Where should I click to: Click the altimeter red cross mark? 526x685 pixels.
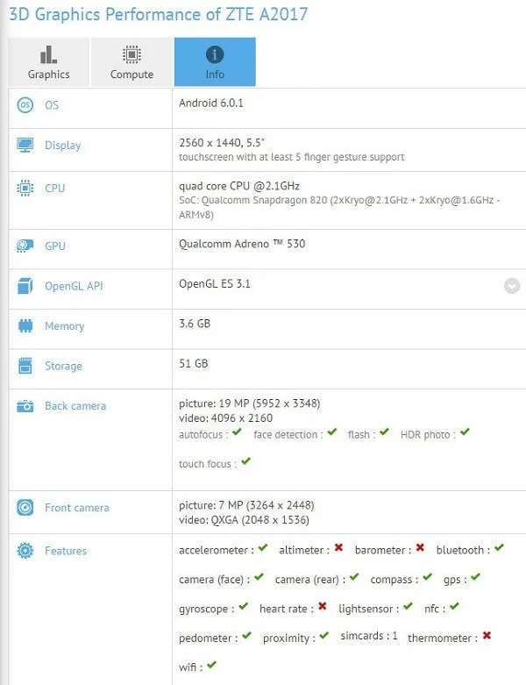pyautogui.click(x=338, y=549)
